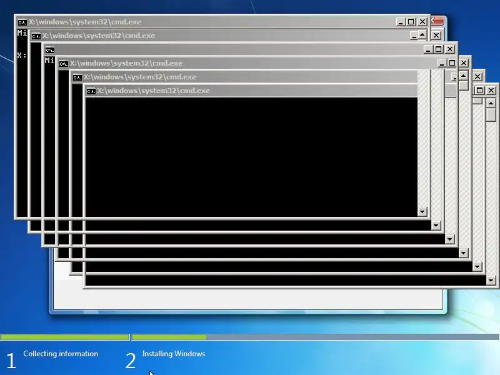
Task: Click the 'Collecting information' step label
Action: point(61,354)
